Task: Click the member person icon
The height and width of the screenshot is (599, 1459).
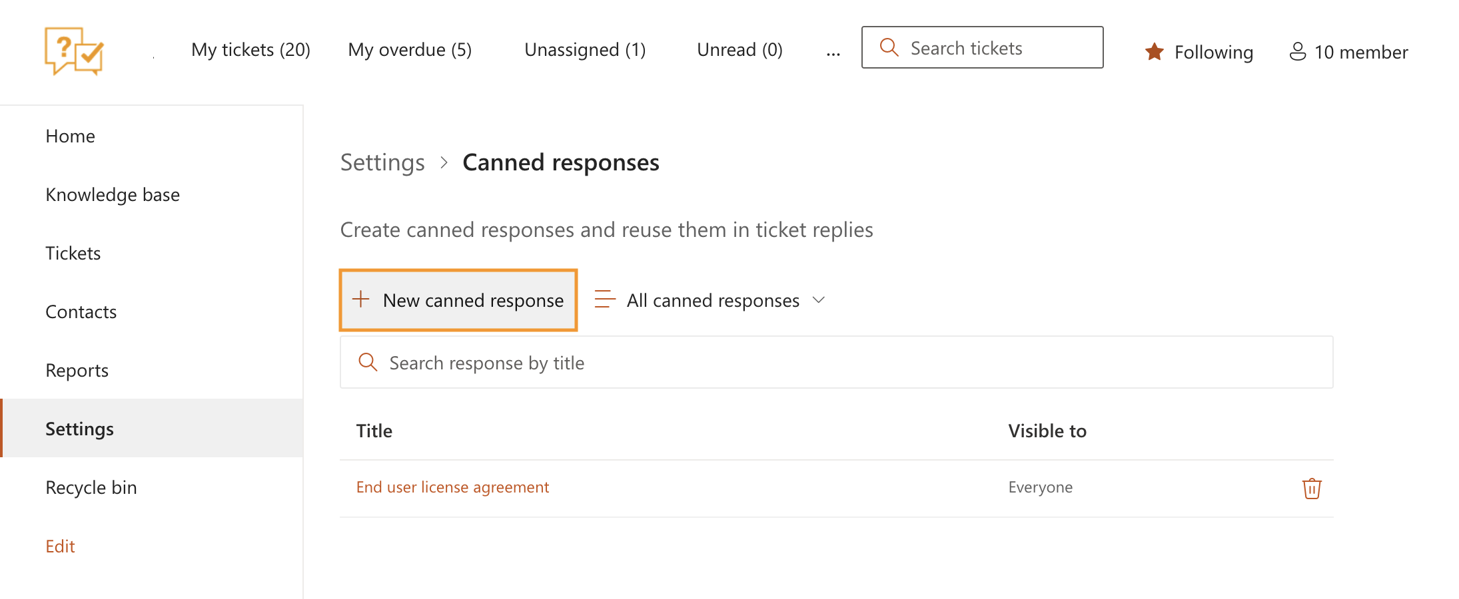Action: (x=1297, y=52)
